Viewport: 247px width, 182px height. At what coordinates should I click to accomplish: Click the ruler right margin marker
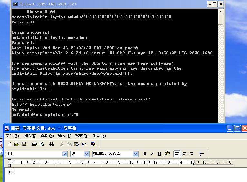tap(195, 163)
